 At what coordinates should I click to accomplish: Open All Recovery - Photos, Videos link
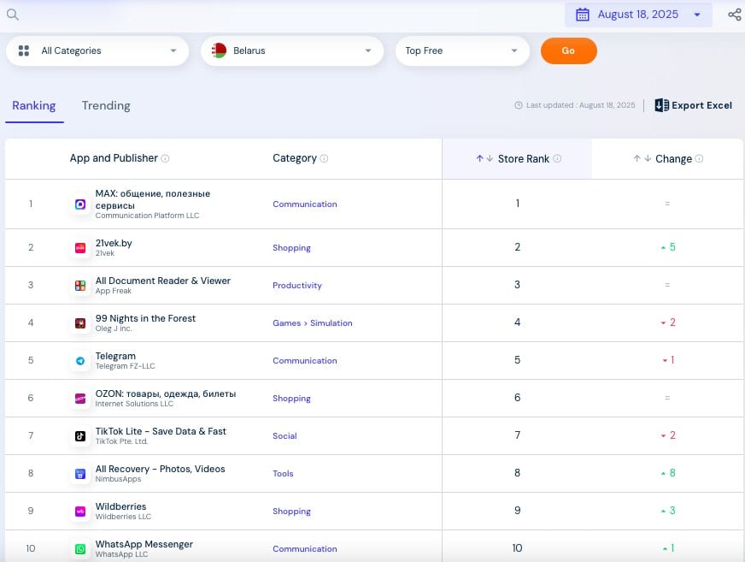(160, 469)
